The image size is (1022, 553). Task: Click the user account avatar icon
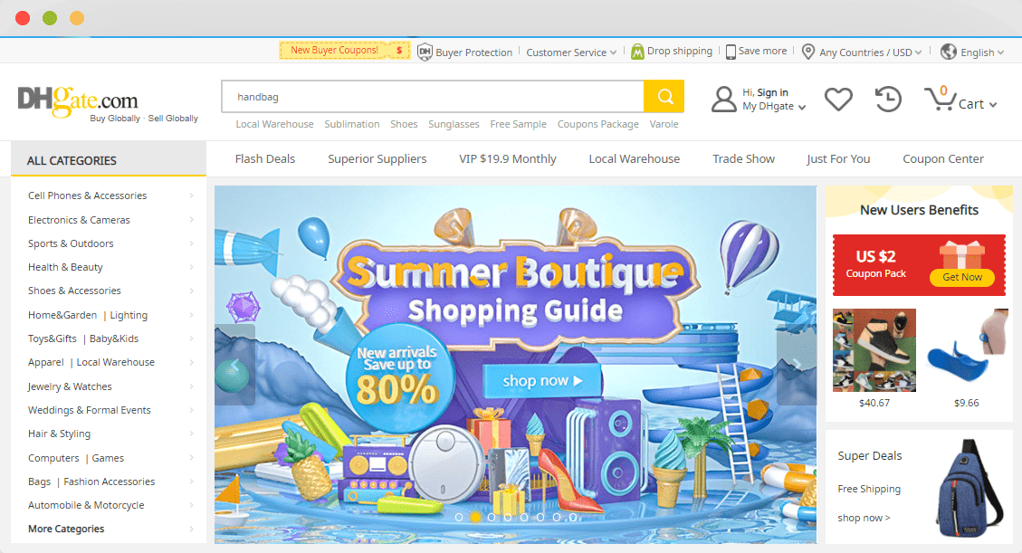point(723,99)
